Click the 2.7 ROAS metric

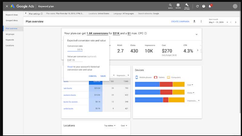pos(120,51)
